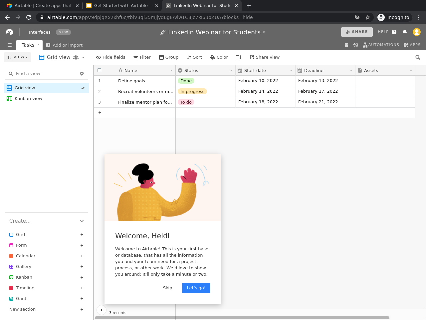Change row height icon
Screen dimensions: 426x320
point(239,57)
